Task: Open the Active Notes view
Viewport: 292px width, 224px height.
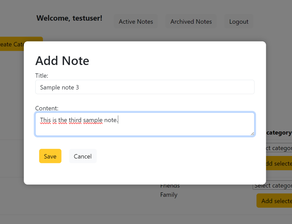Action: [136, 22]
